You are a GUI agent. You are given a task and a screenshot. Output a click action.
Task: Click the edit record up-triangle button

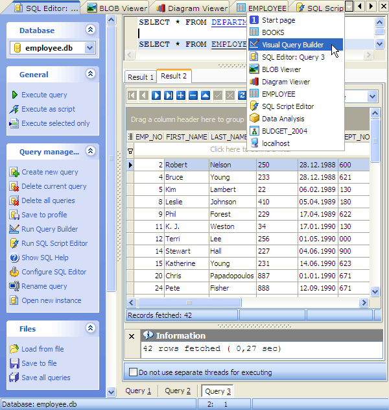pos(206,95)
